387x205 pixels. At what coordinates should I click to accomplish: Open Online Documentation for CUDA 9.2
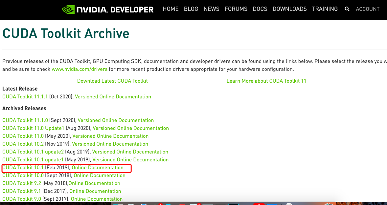coord(94,183)
